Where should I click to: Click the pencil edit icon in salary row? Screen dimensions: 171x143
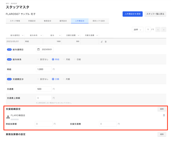102,42
